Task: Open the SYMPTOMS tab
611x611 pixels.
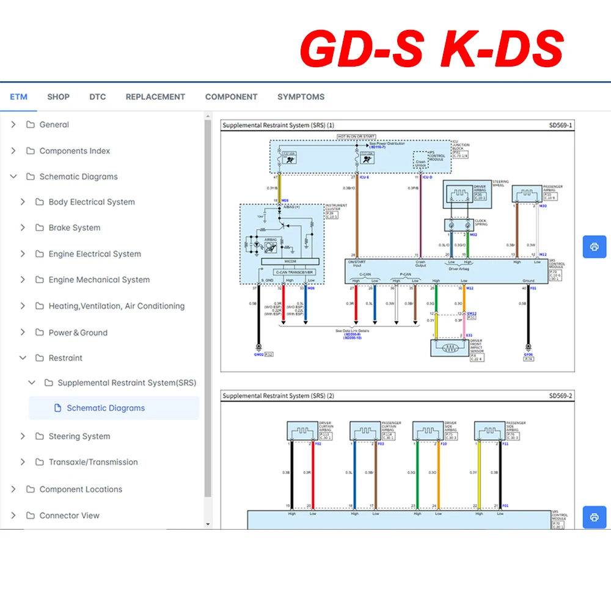Action: (x=301, y=97)
